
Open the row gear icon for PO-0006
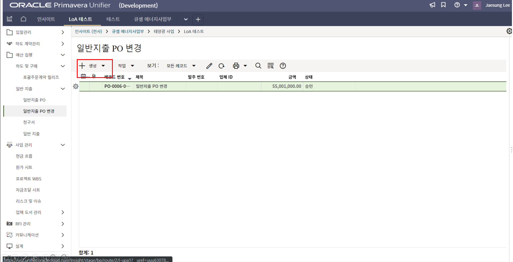click(x=76, y=86)
